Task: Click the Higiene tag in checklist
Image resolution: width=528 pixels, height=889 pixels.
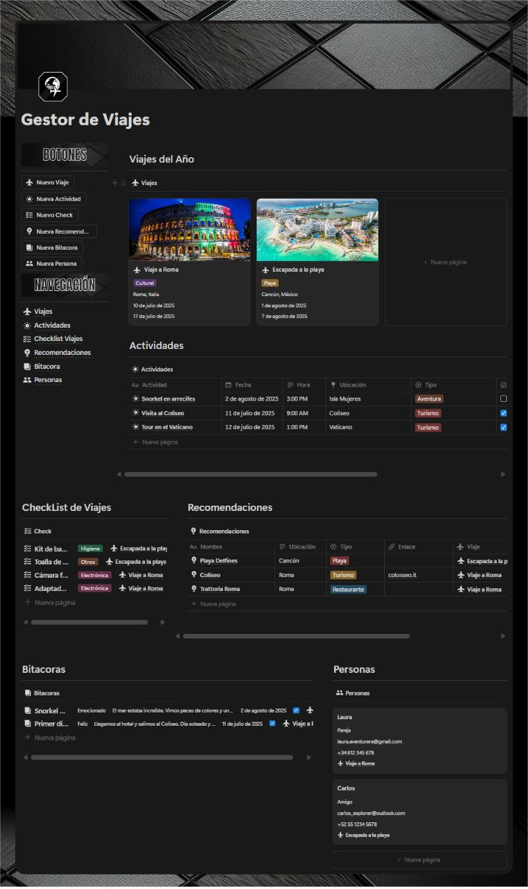Action: tap(90, 549)
